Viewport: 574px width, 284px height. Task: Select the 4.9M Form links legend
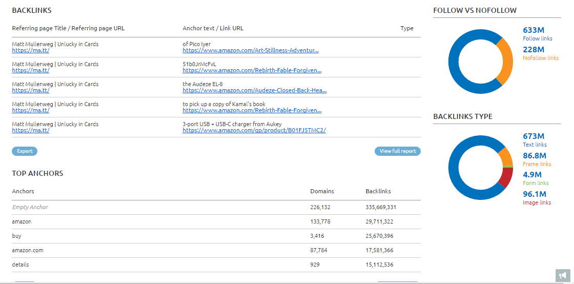tap(536, 178)
